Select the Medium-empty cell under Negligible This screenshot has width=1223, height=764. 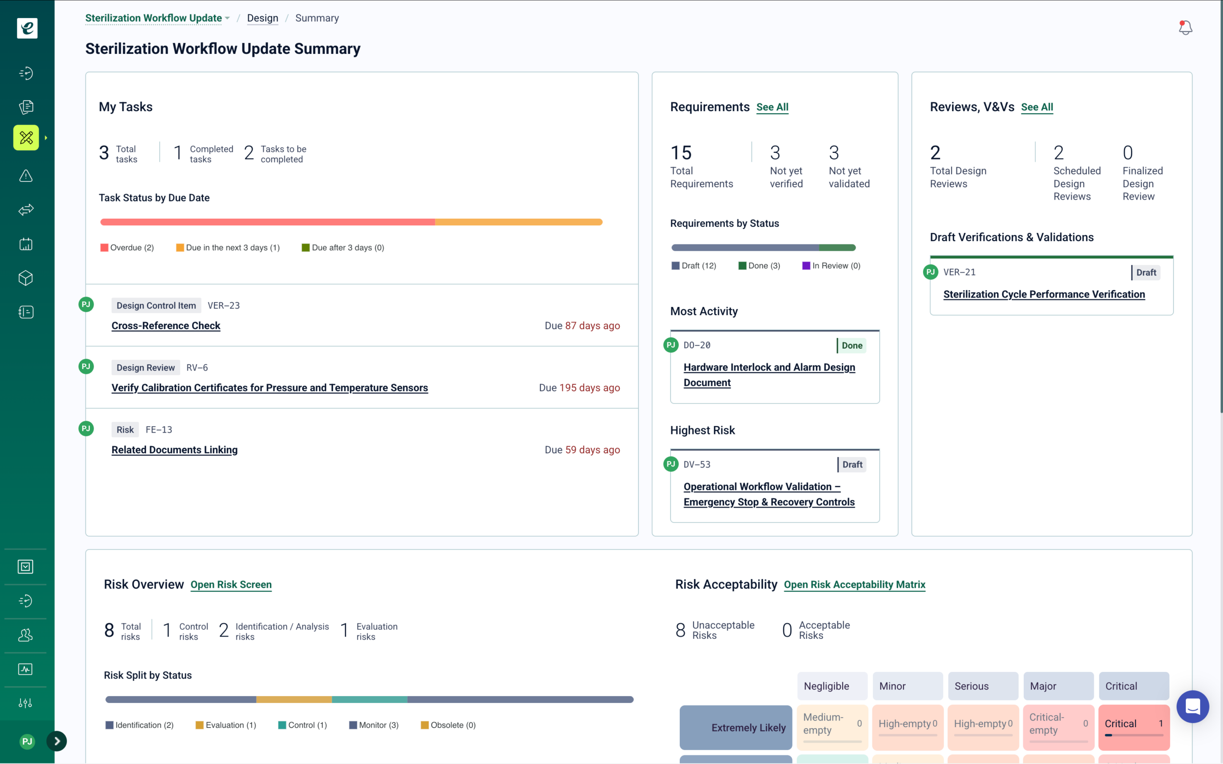(832, 727)
